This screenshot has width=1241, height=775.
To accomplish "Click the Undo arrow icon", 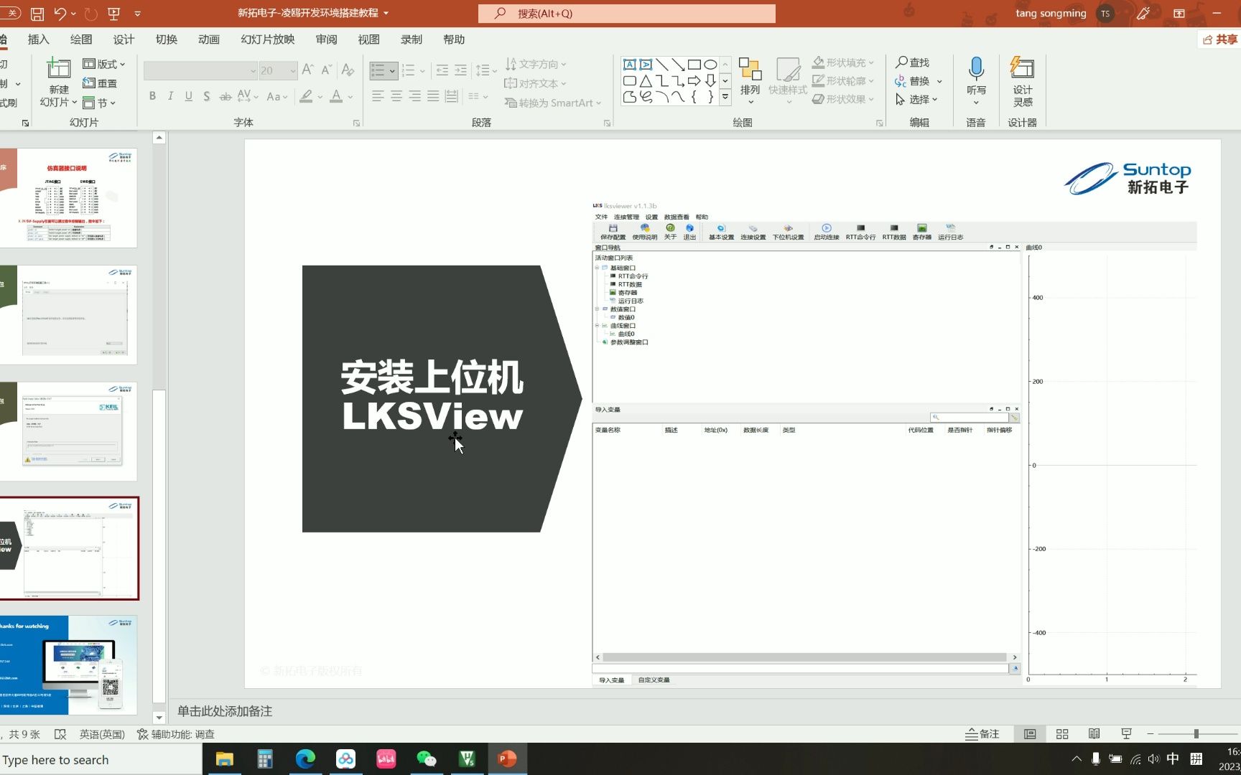I will pos(60,13).
